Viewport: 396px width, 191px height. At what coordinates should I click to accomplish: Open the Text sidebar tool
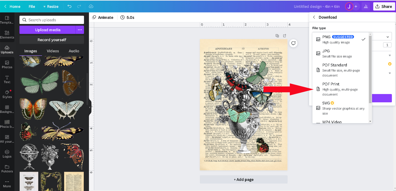7,79
